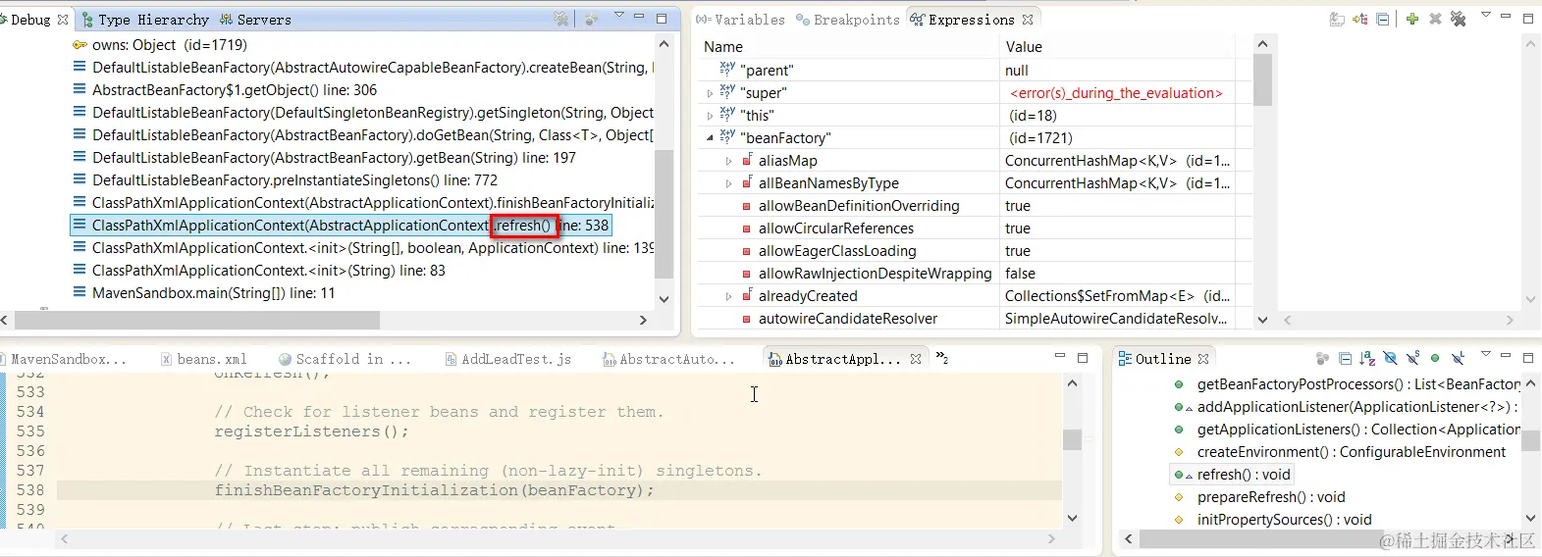
Task: Open the AddLeadTest.js editor tab
Action: (508, 360)
